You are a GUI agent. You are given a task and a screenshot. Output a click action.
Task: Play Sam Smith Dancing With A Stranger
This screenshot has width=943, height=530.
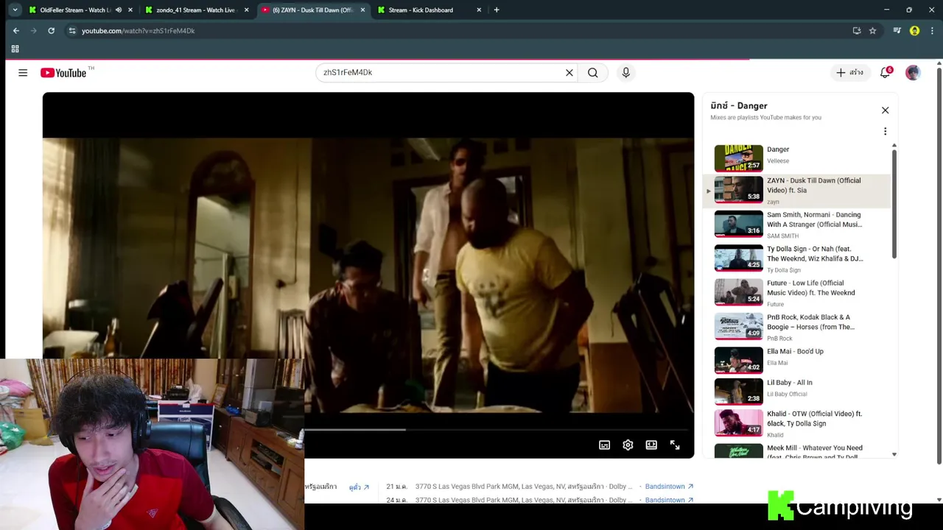click(796, 225)
